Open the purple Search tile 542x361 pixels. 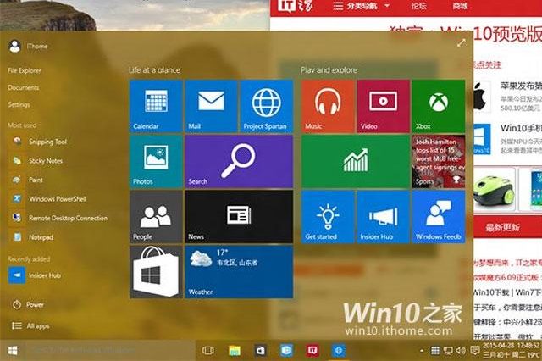pyautogui.click(x=239, y=162)
